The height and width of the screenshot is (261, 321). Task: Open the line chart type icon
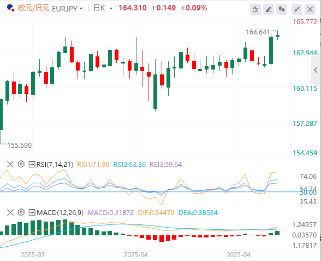pos(255,9)
